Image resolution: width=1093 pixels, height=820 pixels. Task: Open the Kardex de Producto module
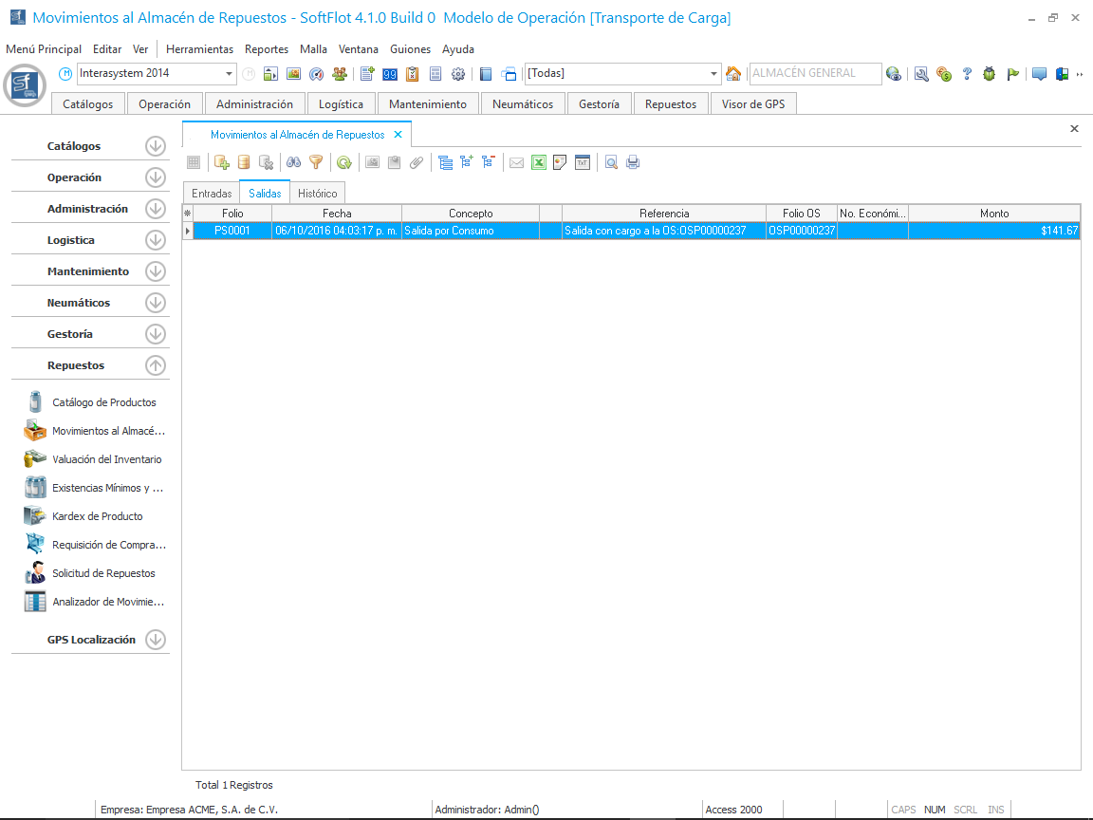pos(97,516)
